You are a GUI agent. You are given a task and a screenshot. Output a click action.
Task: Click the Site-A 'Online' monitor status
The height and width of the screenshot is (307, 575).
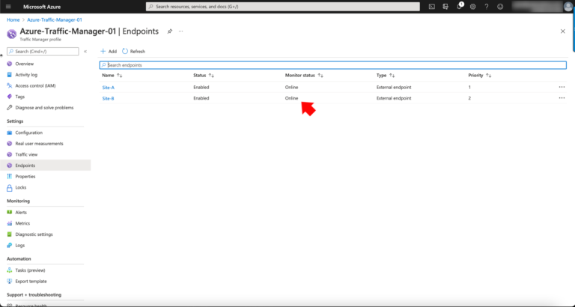pos(291,88)
